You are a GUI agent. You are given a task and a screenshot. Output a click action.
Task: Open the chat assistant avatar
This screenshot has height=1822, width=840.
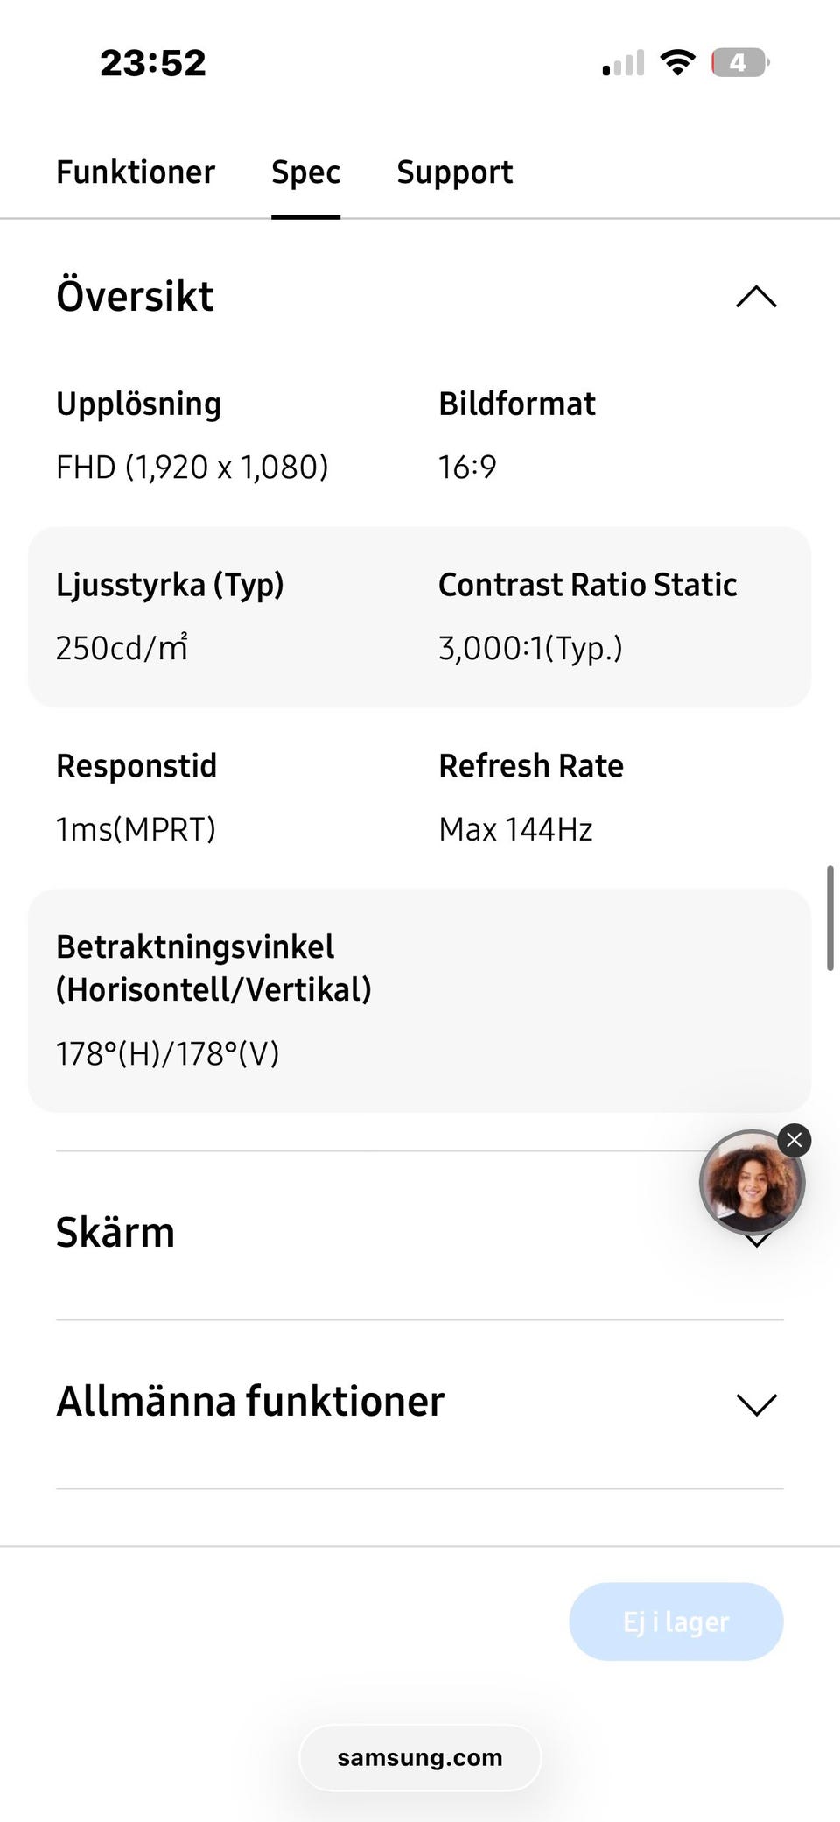751,1184
